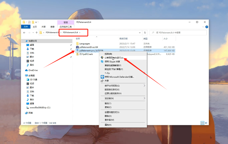The height and width of the screenshot is (144, 228).
Task: Open 音乐 under quick access
Action: pos(32,65)
